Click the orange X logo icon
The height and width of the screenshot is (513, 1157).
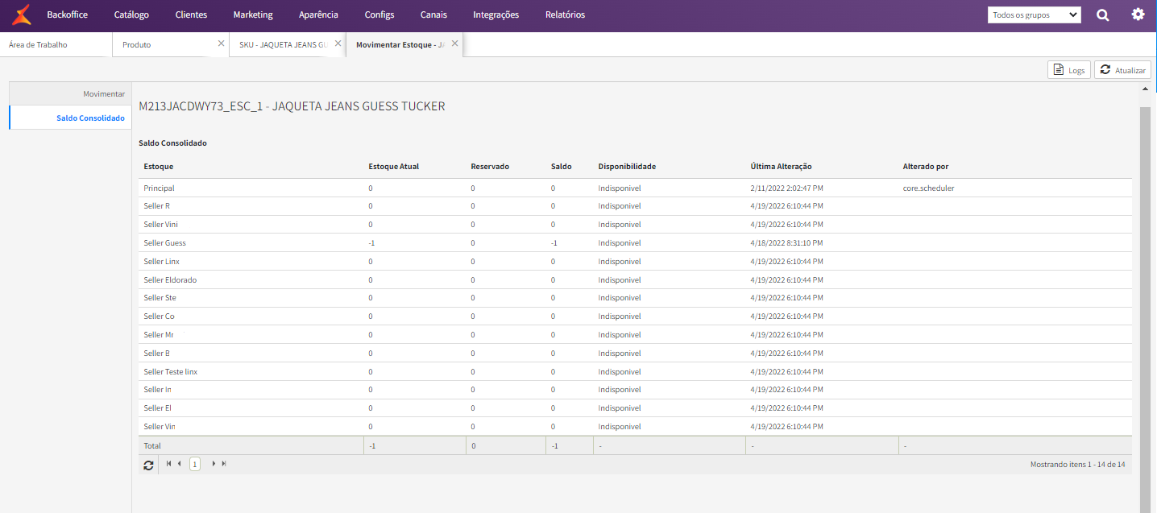coord(22,14)
